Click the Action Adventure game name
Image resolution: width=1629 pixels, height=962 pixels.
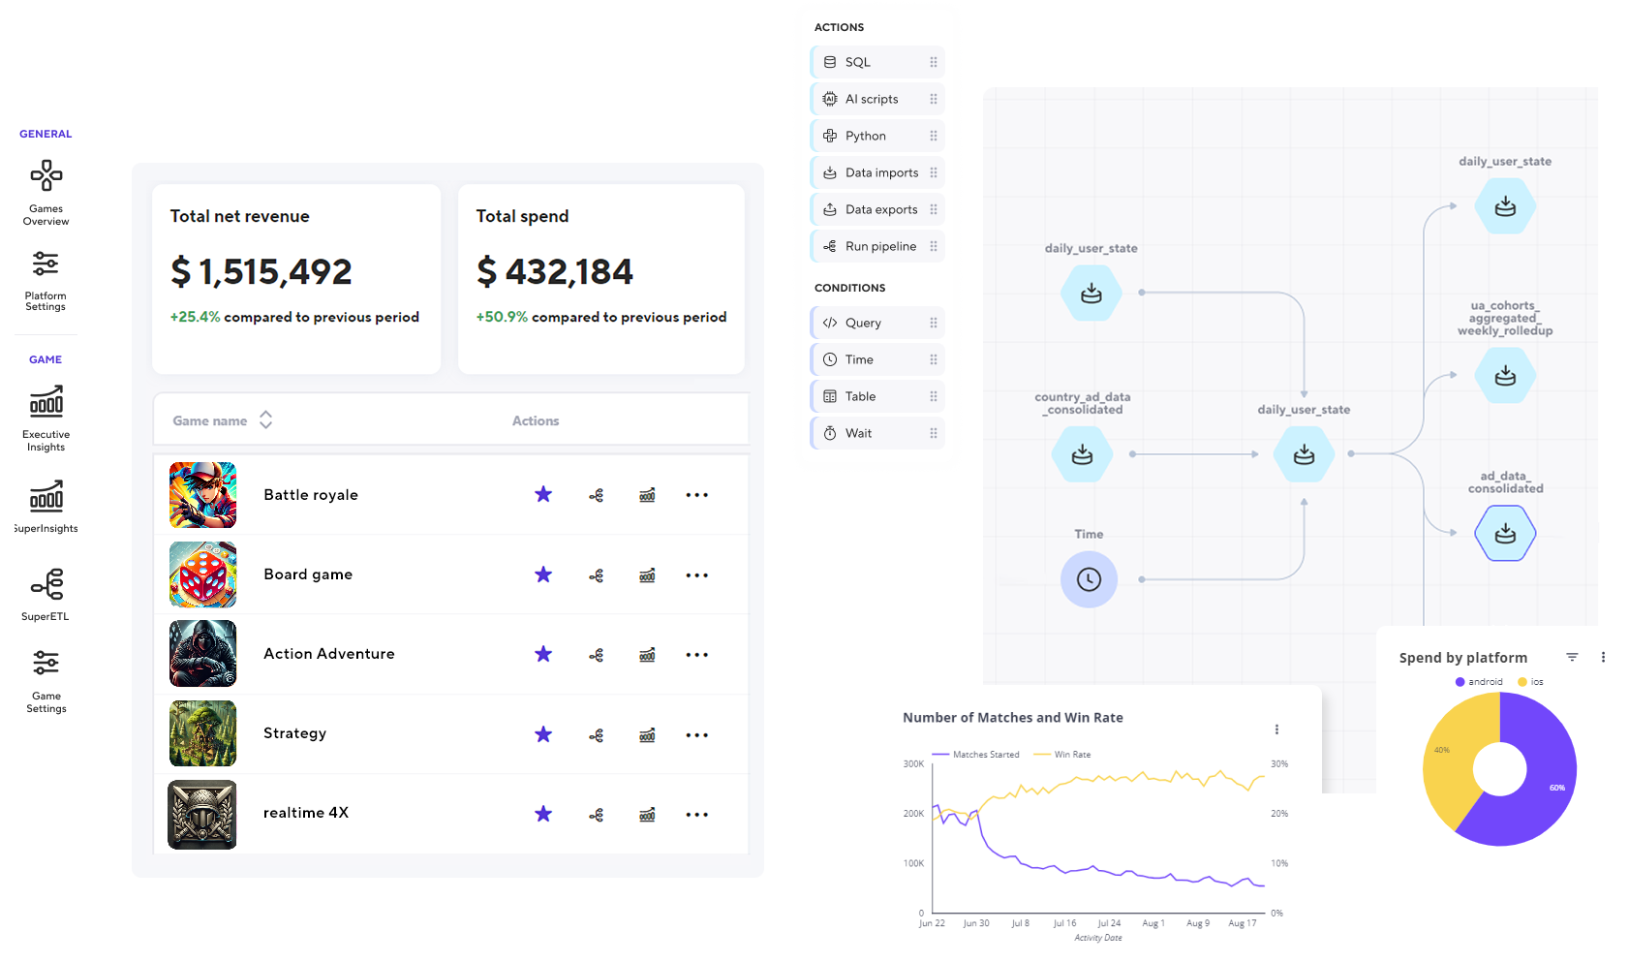point(329,654)
